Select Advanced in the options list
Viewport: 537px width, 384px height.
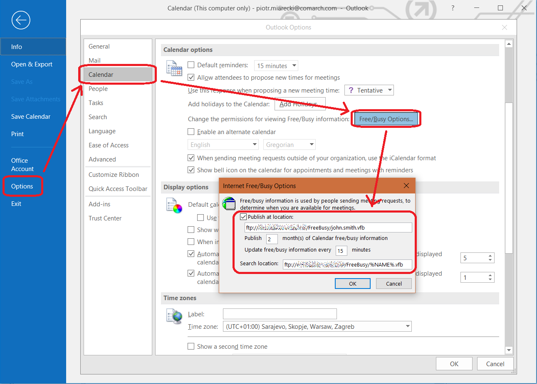point(118,159)
